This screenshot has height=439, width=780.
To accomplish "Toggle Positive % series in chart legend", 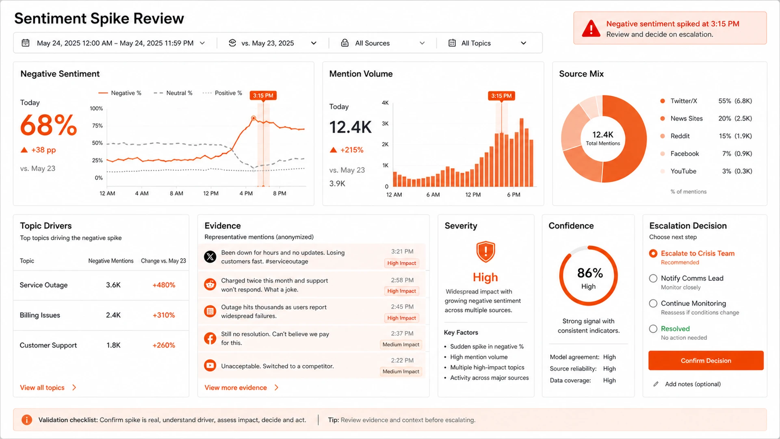I will [222, 93].
